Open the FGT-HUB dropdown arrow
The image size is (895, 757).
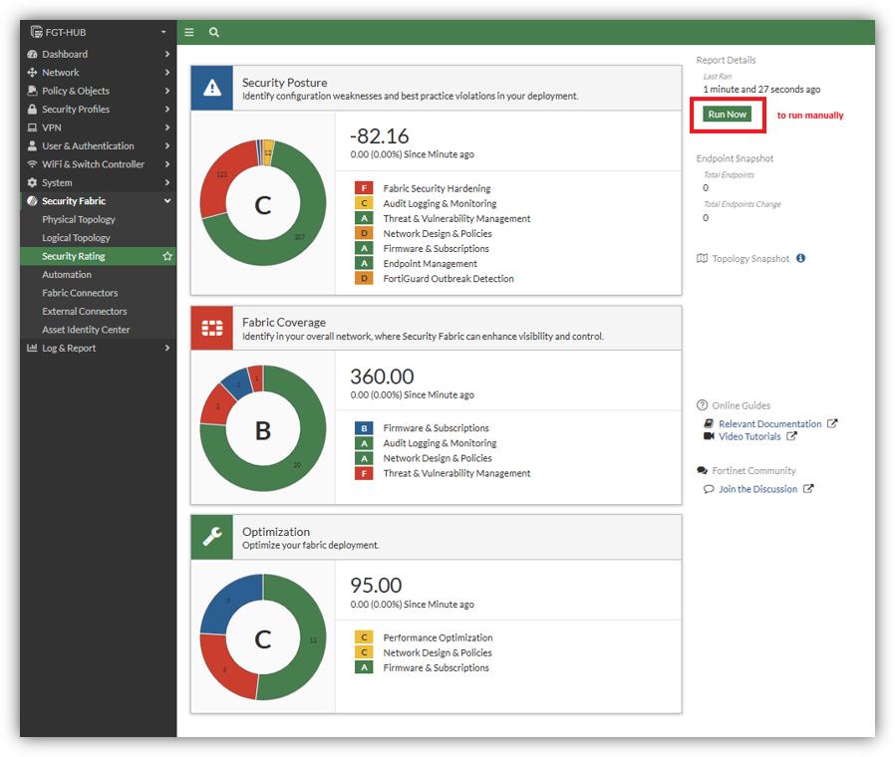163,33
